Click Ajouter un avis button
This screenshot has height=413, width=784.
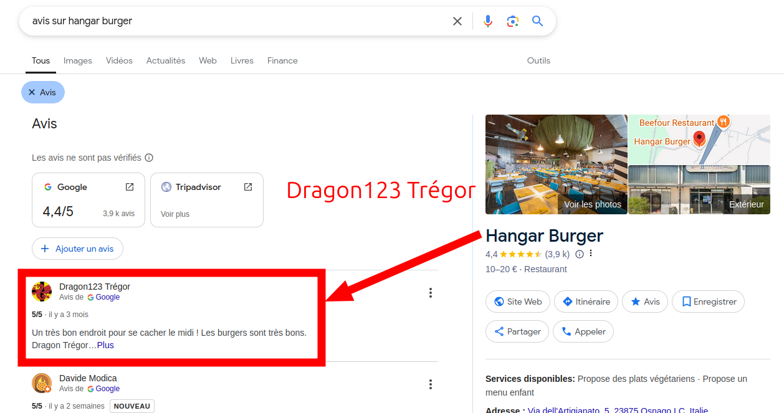tap(77, 249)
